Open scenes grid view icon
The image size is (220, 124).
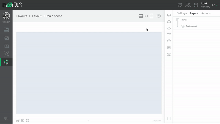tap(28, 120)
